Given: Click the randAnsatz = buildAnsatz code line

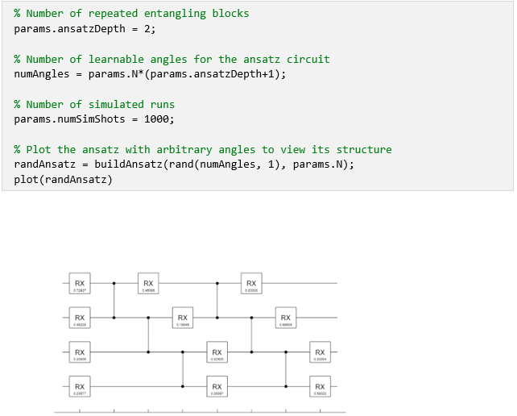Looking at the screenshot, I should pyautogui.click(x=184, y=164).
